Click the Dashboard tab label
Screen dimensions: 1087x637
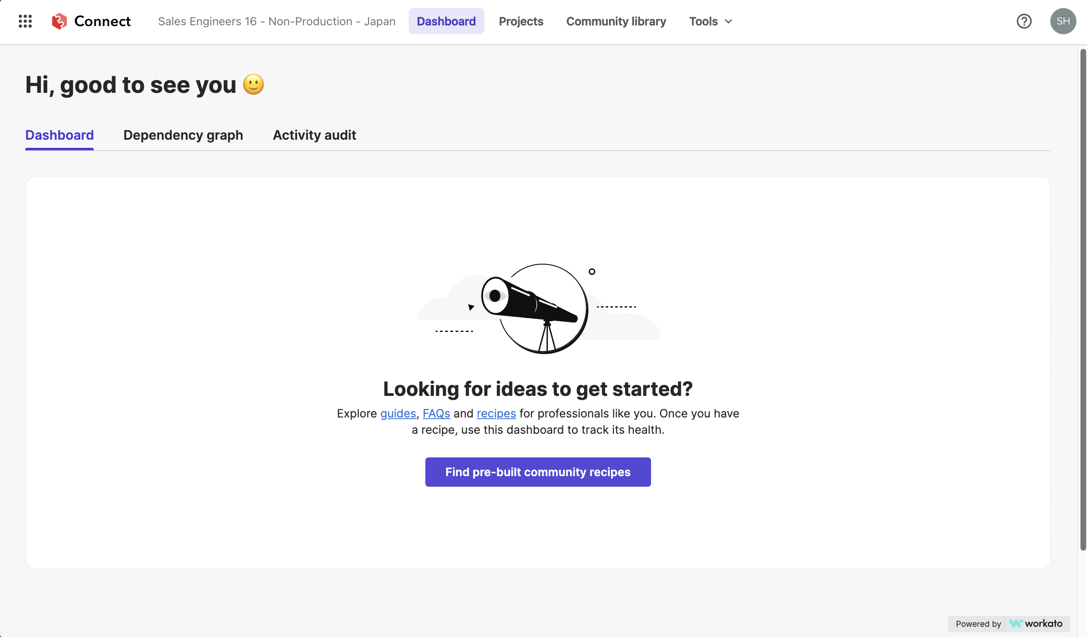[x=59, y=135]
